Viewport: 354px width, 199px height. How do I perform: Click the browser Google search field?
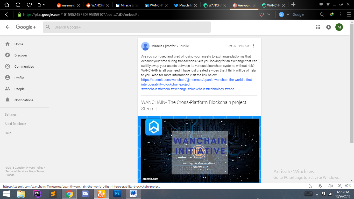coord(305,15)
